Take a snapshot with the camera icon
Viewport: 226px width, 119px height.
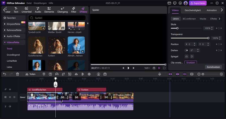tap(154, 68)
